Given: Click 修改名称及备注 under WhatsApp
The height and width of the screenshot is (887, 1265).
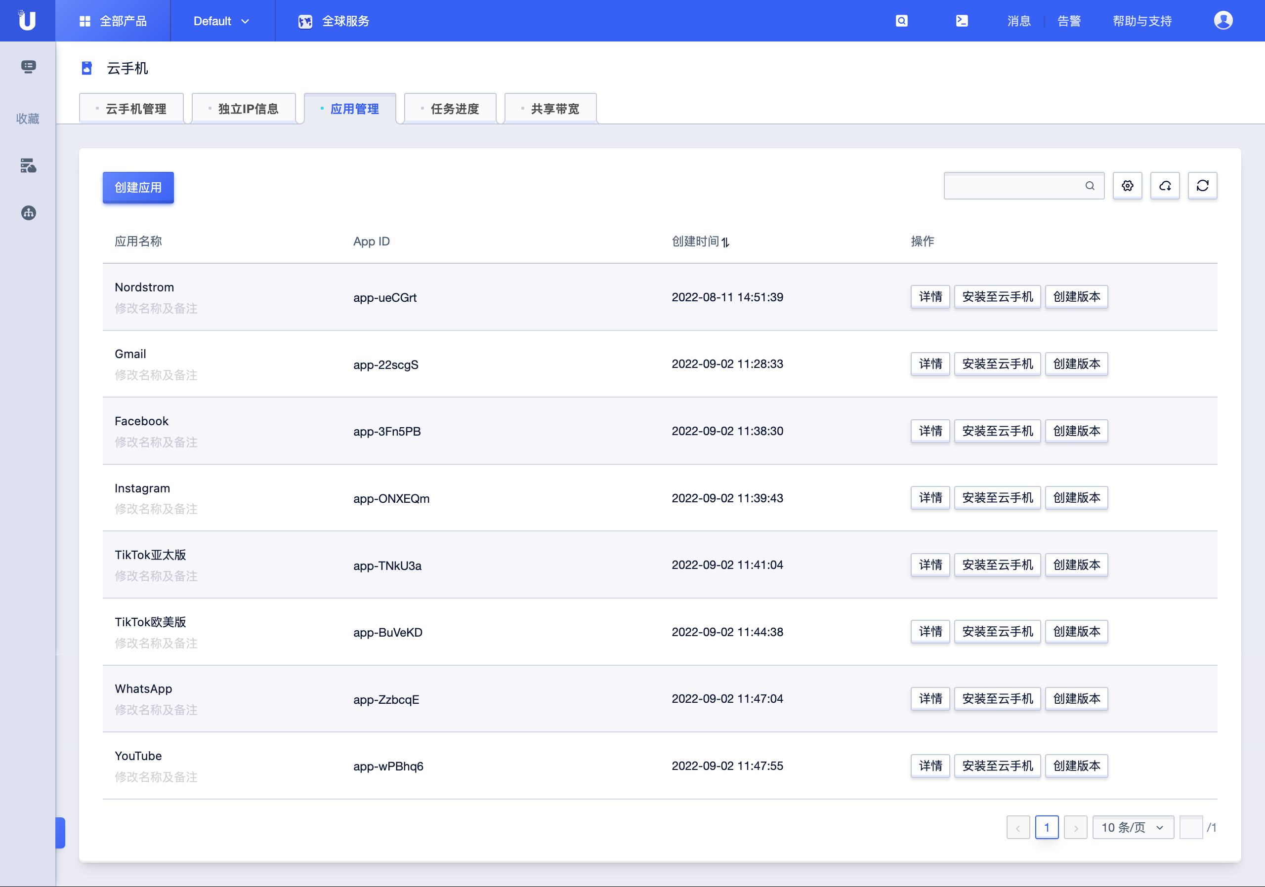Looking at the screenshot, I should pos(156,710).
